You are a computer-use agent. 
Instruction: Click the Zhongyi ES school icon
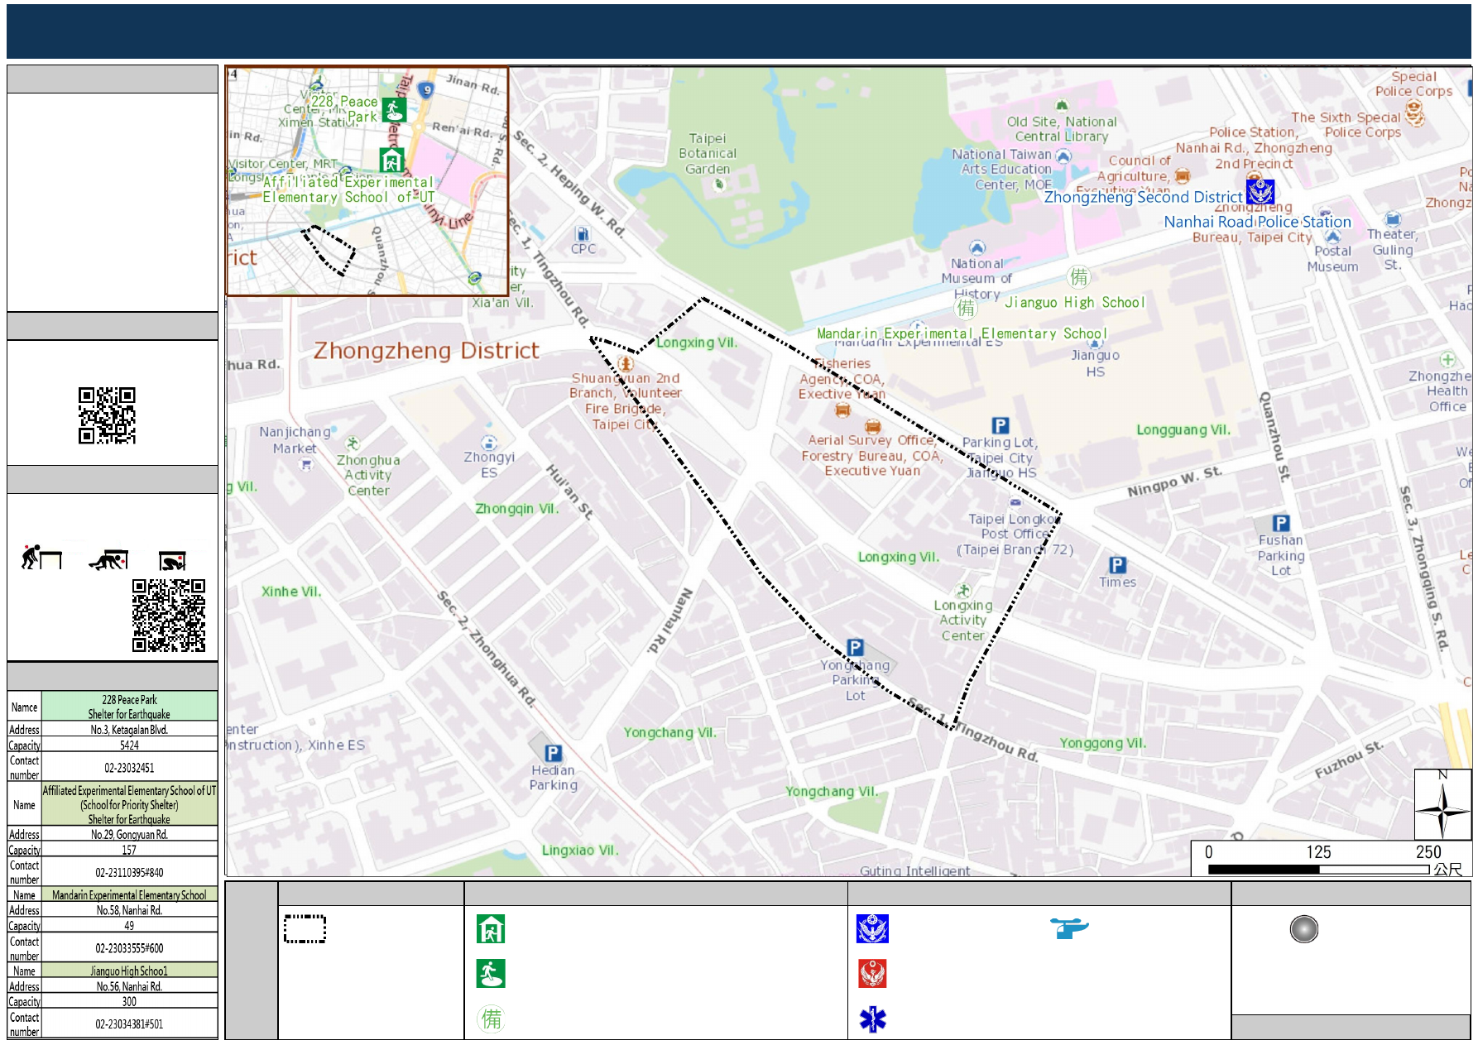tap(489, 443)
